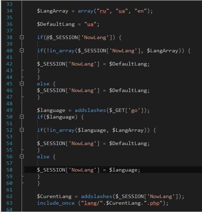Click the 'go' string on line 49

pos(134,111)
